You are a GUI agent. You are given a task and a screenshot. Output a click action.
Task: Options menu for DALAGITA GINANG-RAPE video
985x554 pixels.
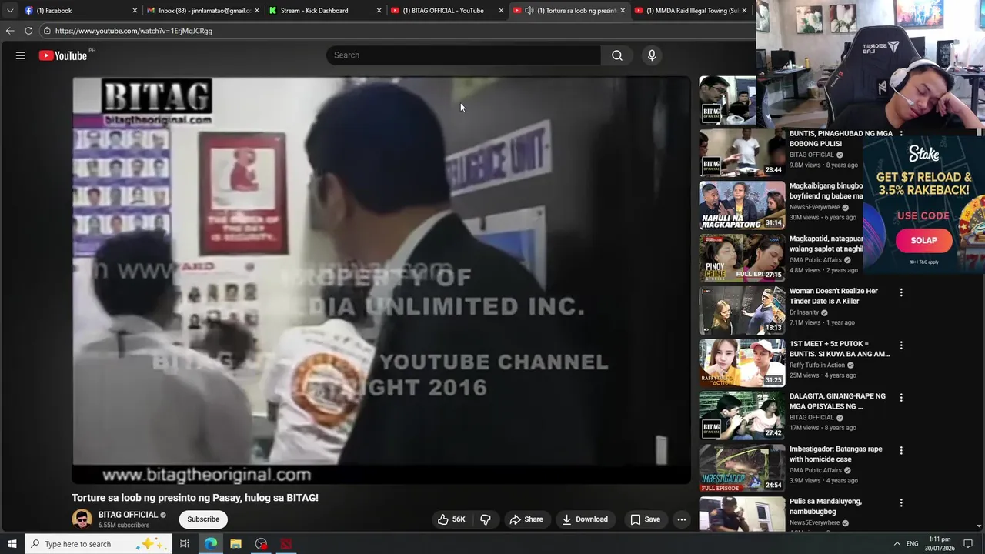point(901,398)
